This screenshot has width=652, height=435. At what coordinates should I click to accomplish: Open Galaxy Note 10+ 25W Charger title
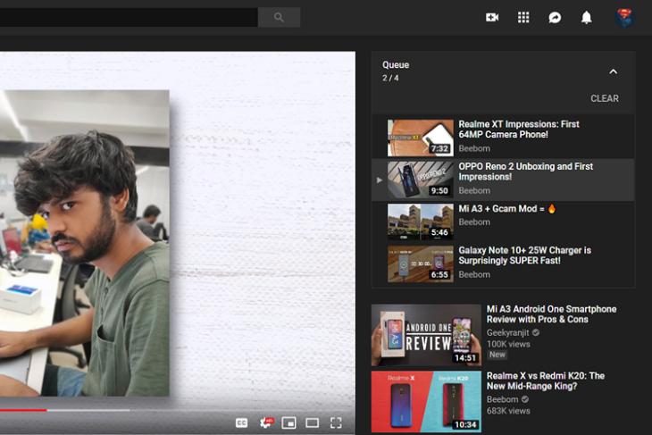[524, 255]
